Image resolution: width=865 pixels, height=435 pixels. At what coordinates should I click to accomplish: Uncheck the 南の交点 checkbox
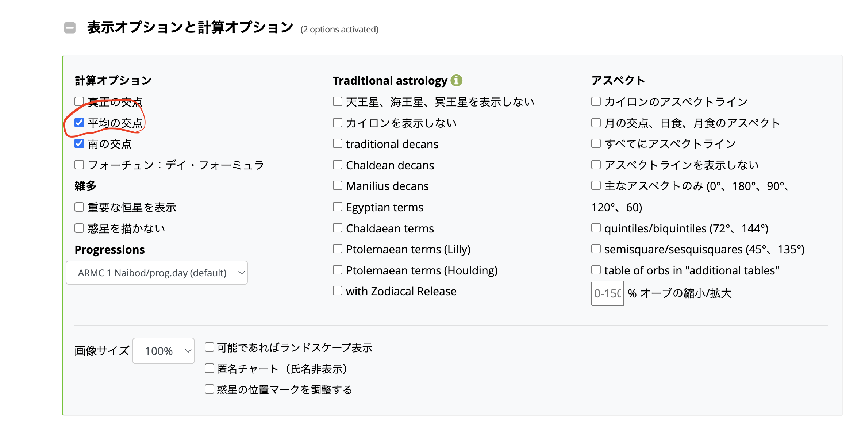point(79,143)
